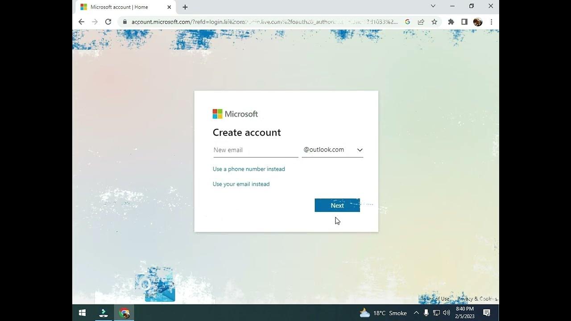
Task: Select the Microsoft account | Home tab
Action: (x=126, y=7)
